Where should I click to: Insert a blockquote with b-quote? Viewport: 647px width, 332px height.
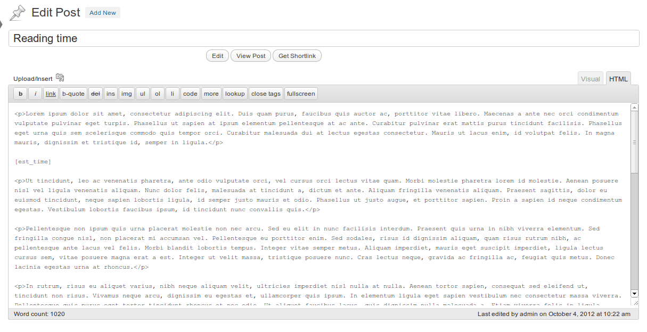tap(73, 94)
